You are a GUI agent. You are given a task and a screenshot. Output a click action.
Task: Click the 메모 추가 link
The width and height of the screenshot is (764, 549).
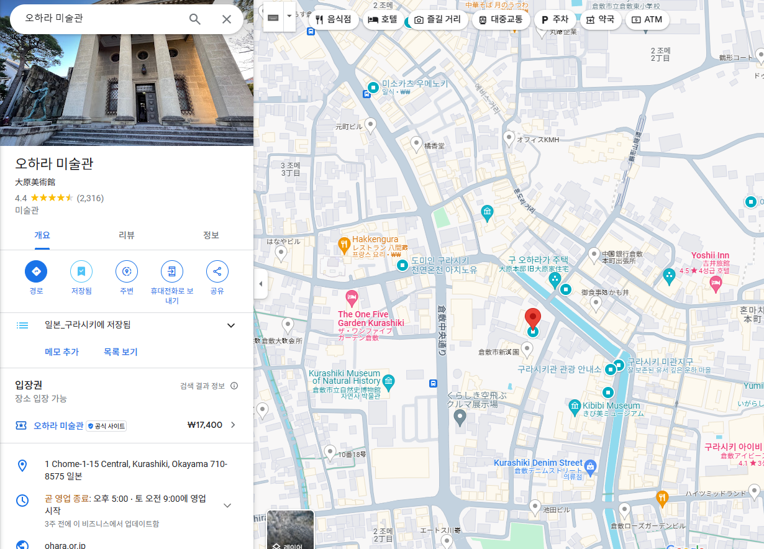pos(61,352)
